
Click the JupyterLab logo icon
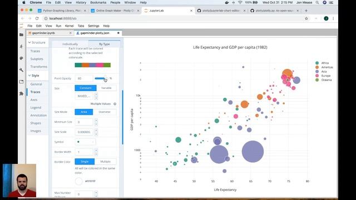coord(21,26)
